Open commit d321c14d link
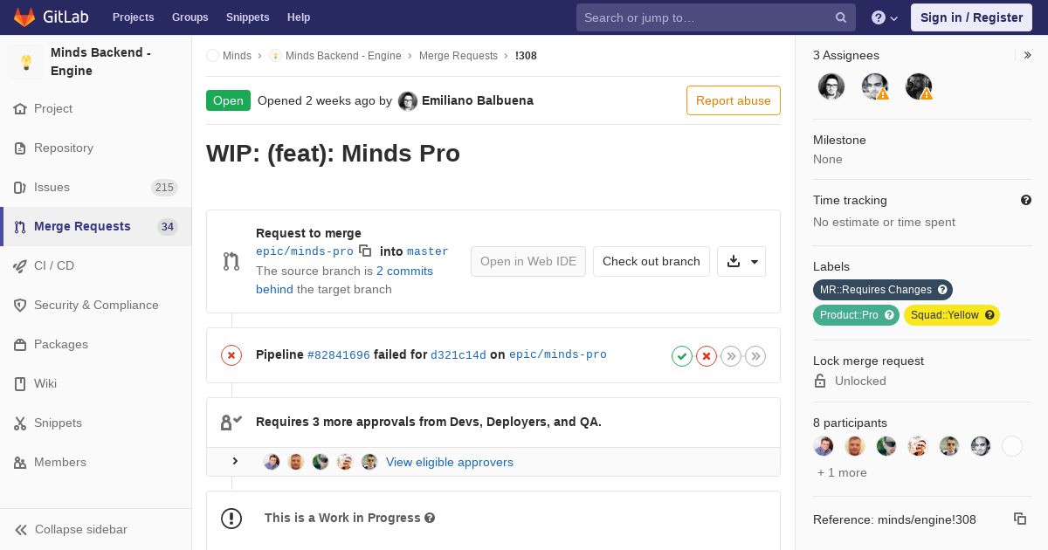Viewport: 1048px width, 550px height. point(458,354)
